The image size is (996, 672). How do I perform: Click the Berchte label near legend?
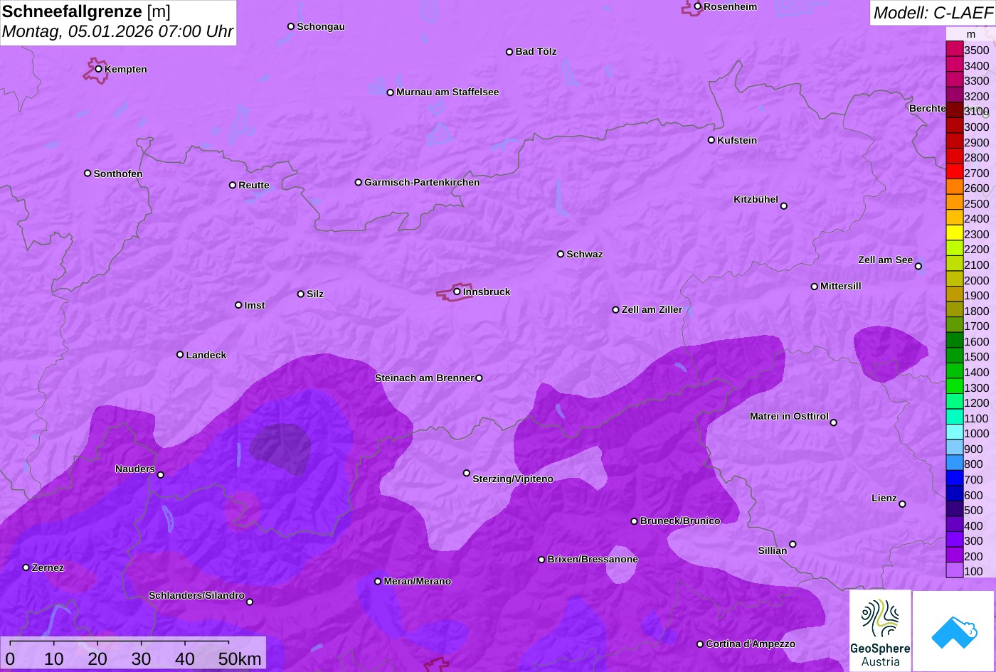(928, 108)
